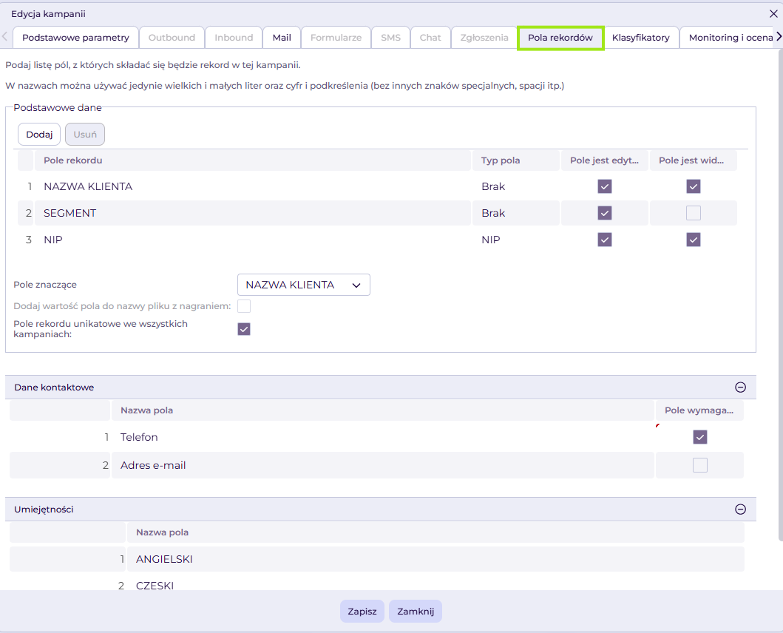Switch to the Podstawowe parametry tab

pyautogui.click(x=75, y=38)
